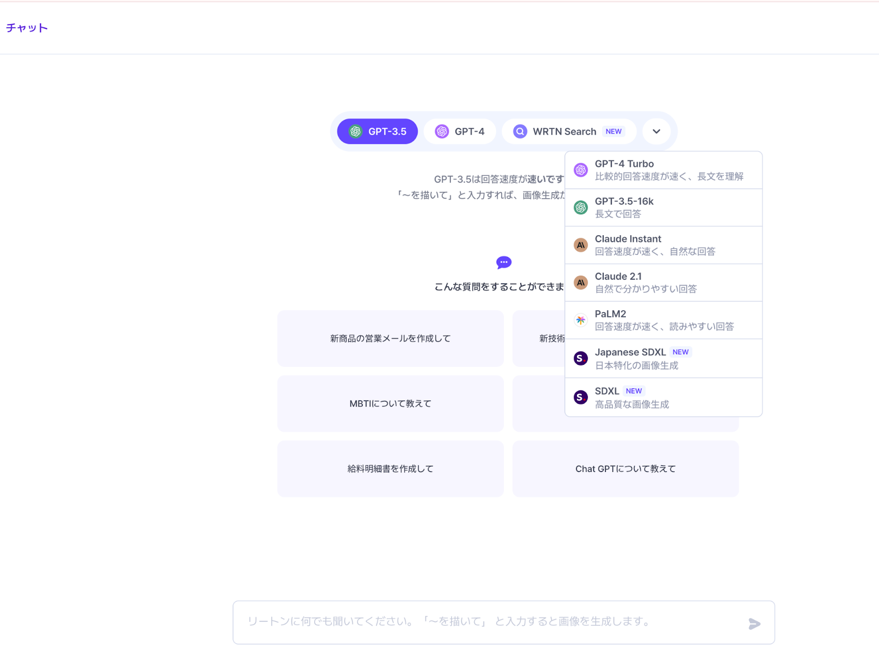Pick PaLM2 from the dropdown menu
Screen dimensions: 879x651
[x=664, y=320]
